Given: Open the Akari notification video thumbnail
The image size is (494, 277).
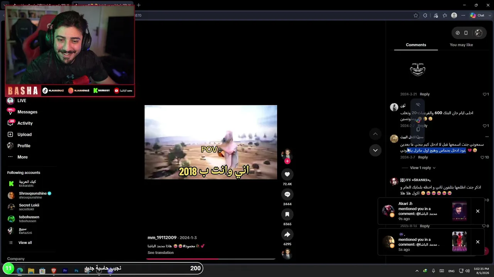Looking at the screenshot, I should [459, 211].
